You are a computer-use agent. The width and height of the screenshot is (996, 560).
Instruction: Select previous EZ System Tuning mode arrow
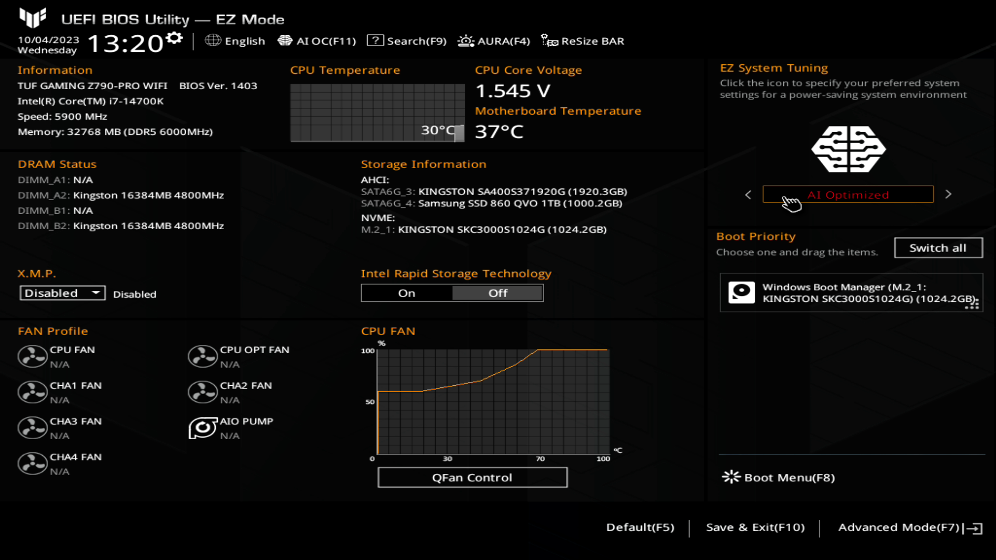tap(748, 194)
